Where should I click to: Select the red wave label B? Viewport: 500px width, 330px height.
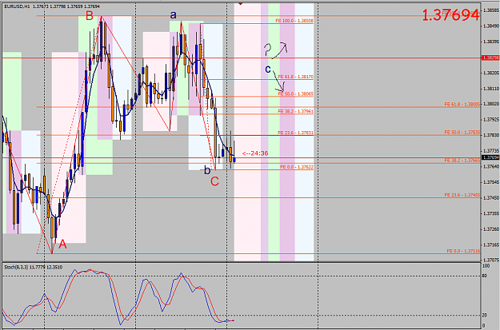coord(90,16)
